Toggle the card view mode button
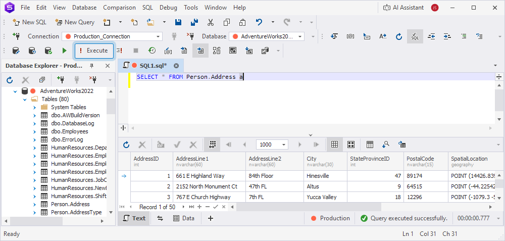This screenshot has width=505, height=241. click(x=351, y=144)
